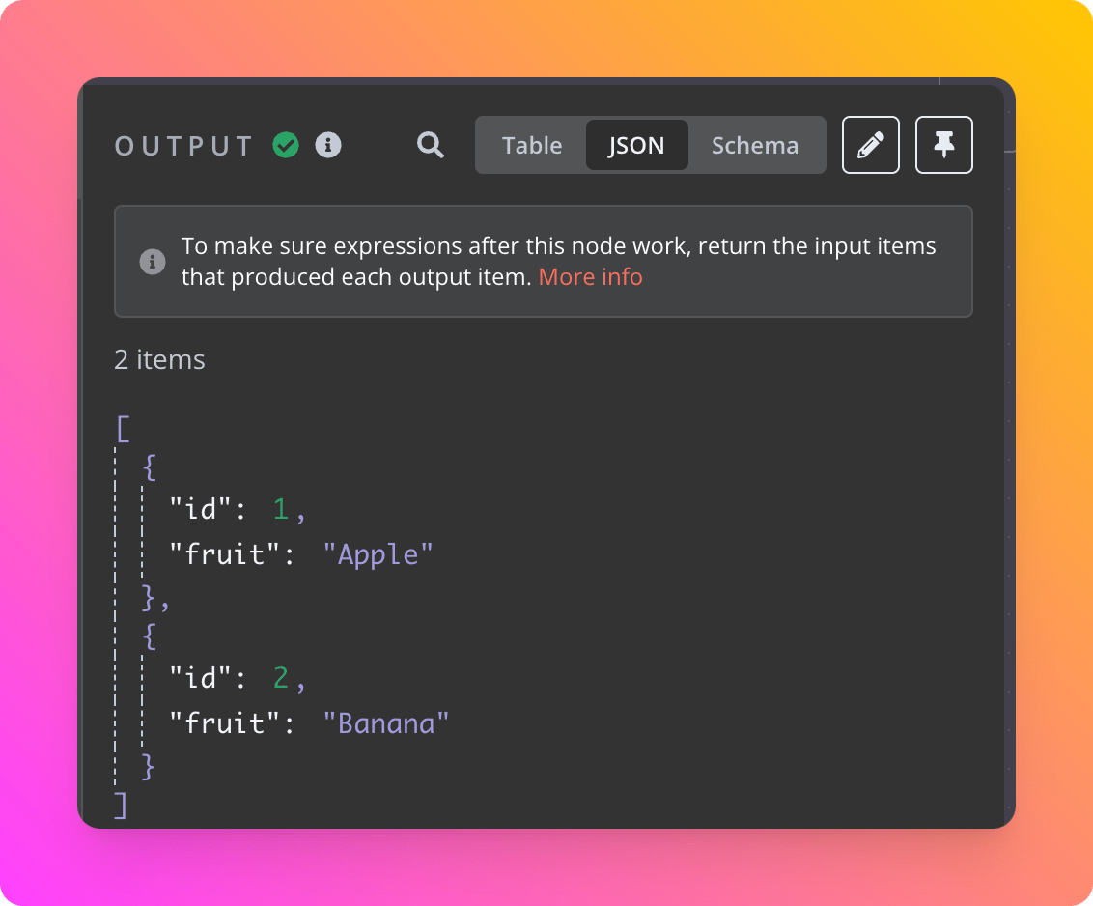Click the notice text about expressions
Screen dimensions: 1093x906
coord(558,262)
